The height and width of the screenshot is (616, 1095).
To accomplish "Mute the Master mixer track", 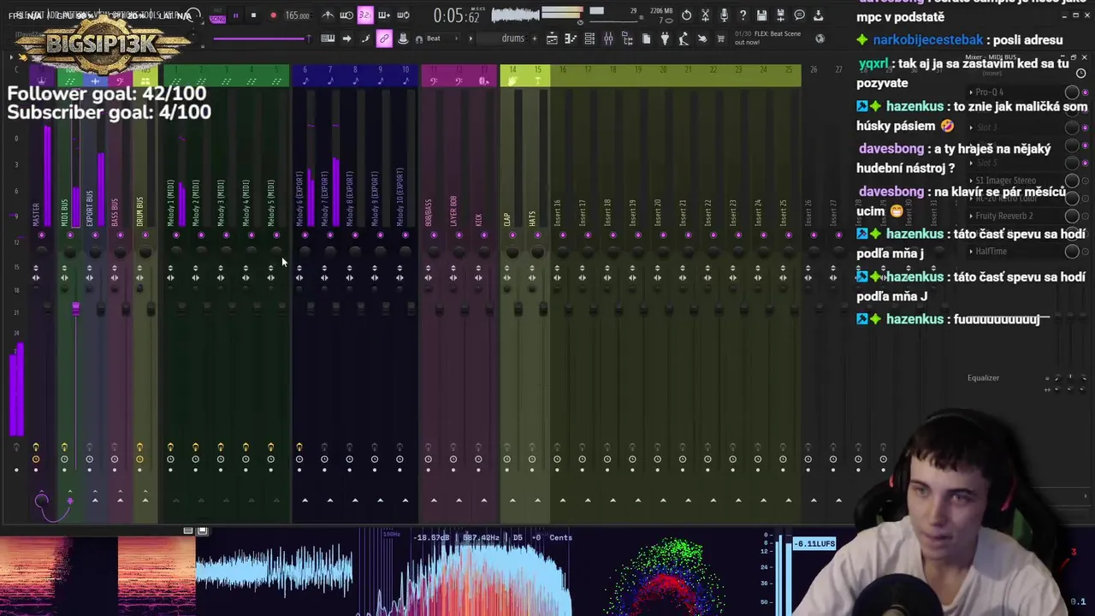I will (40, 235).
